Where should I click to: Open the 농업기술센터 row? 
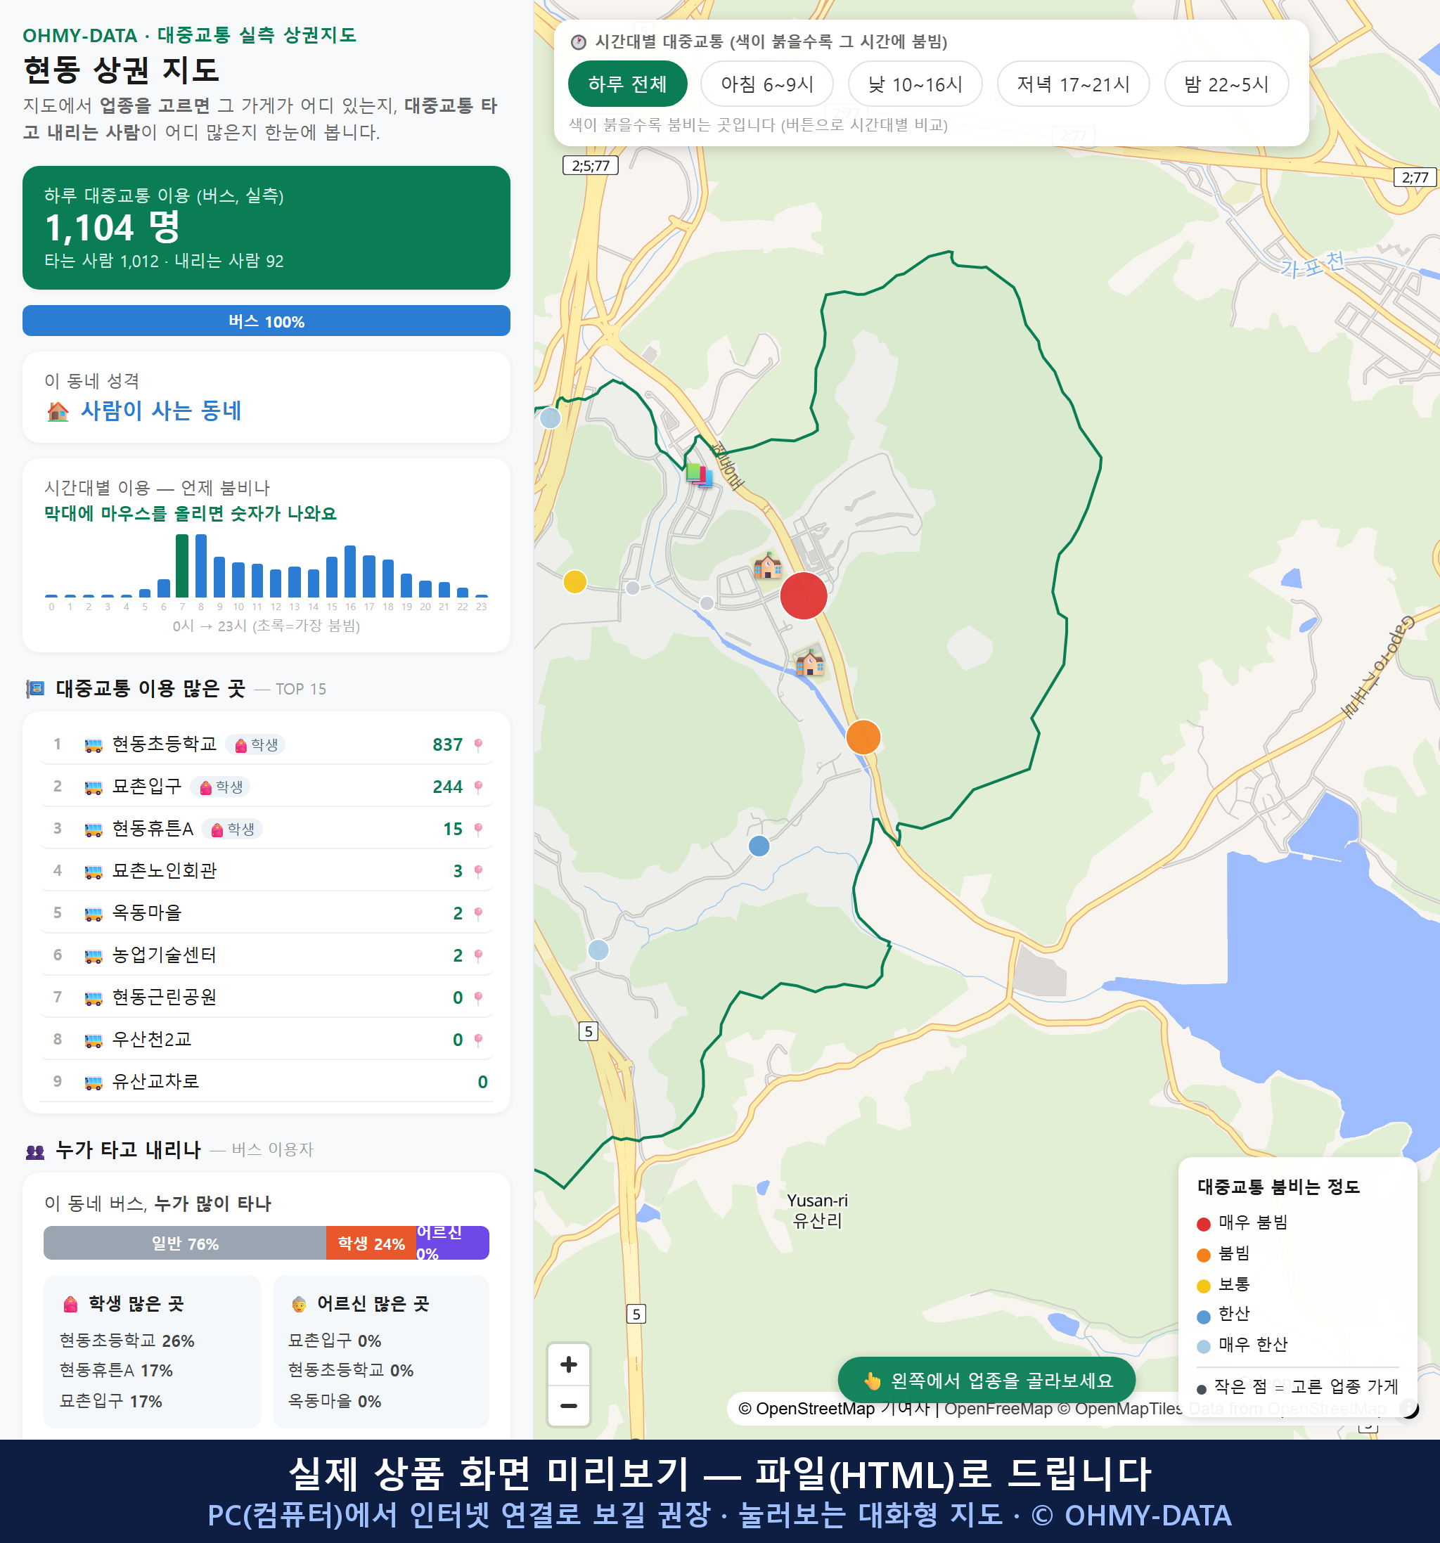266,955
